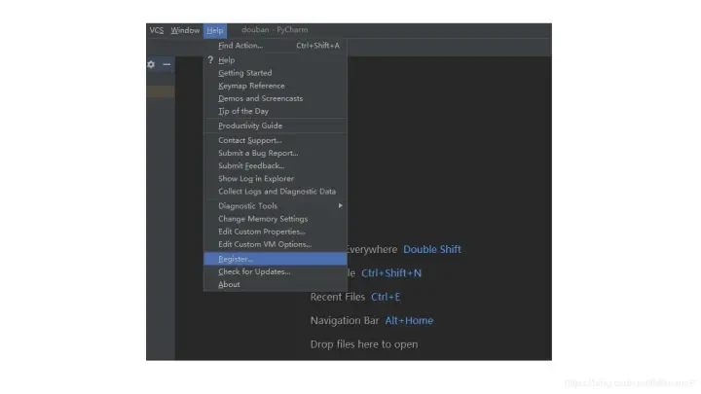Choose Submit a Bug Report
Image resolution: width=701 pixels, height=394 pixels.
click(258, 153)
